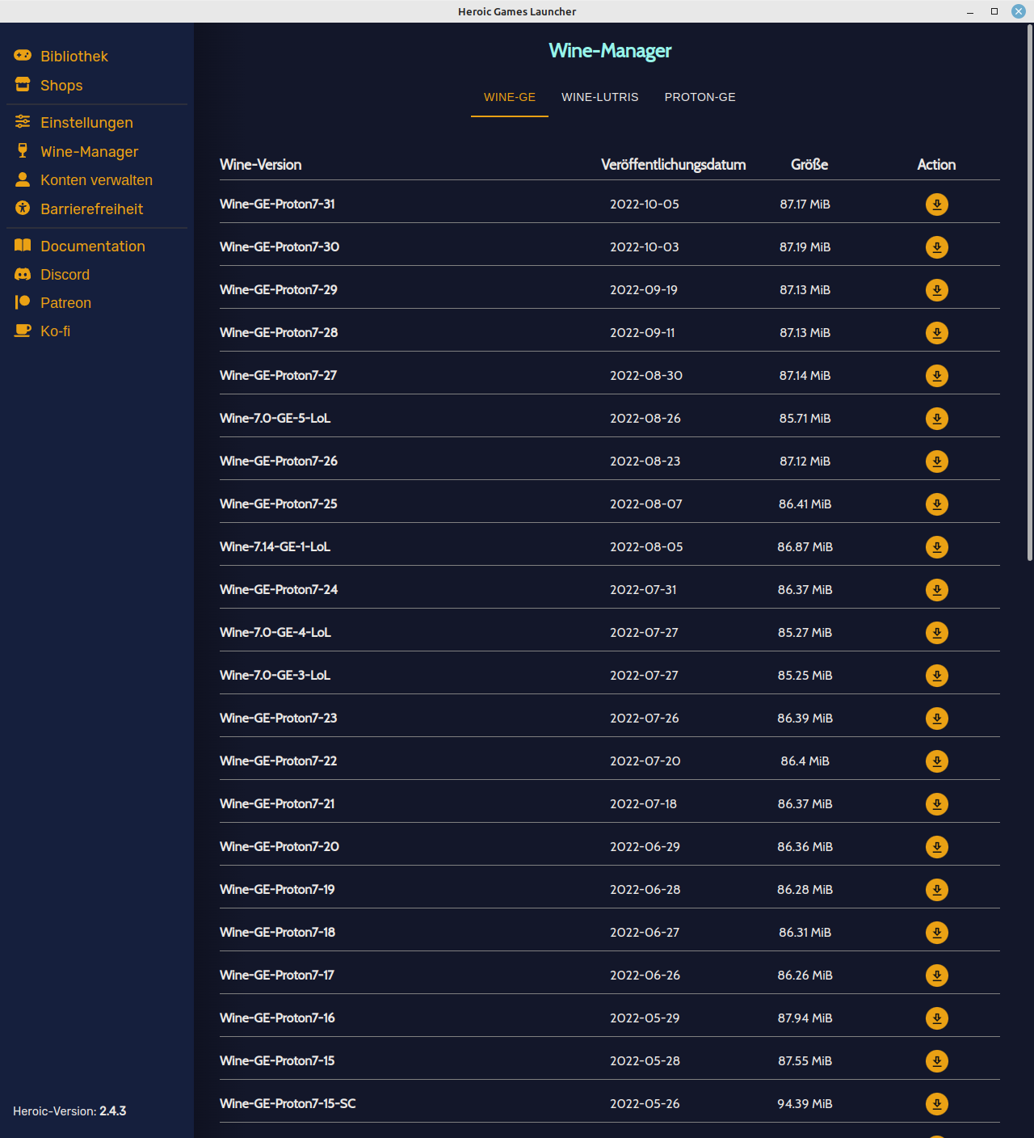Download Wine-GE-Proton7-15
The width and height of the screenshot is (1034, 1138).
click(x=937, y=1061)
